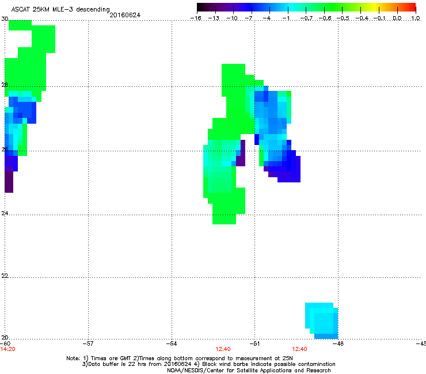Click the latitude label 24
426x374 pixels.
click(5, 213)
